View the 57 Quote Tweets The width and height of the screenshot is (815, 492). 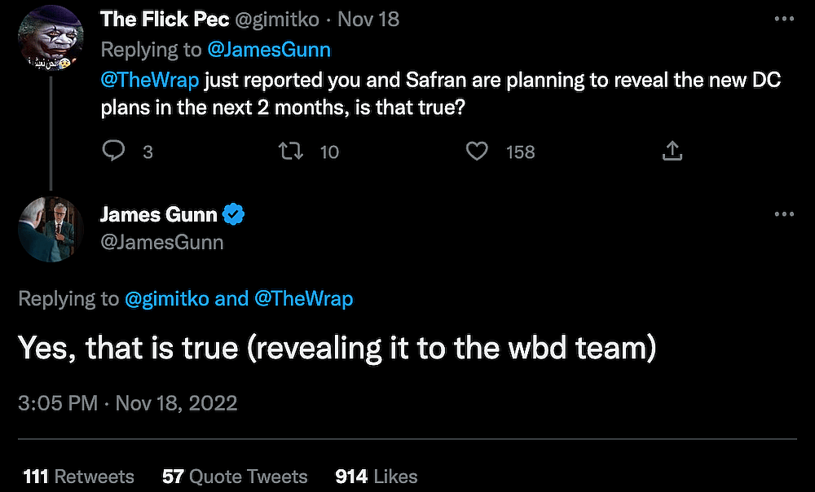[235, 477]
